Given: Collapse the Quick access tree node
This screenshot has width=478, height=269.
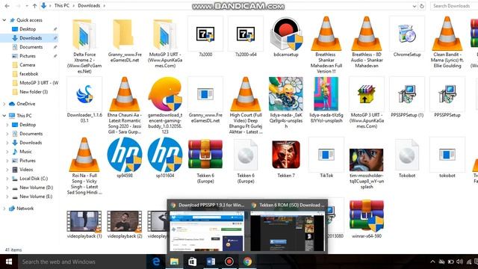Looking at the screenshot, I should [4, 20].
